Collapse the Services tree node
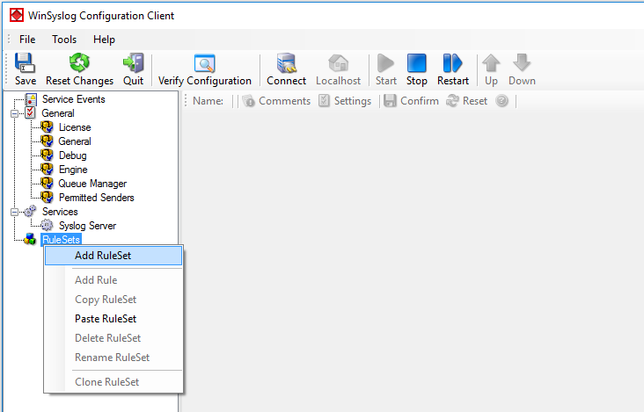This screenshot has height=412, width=644. (x=14, y=212)
